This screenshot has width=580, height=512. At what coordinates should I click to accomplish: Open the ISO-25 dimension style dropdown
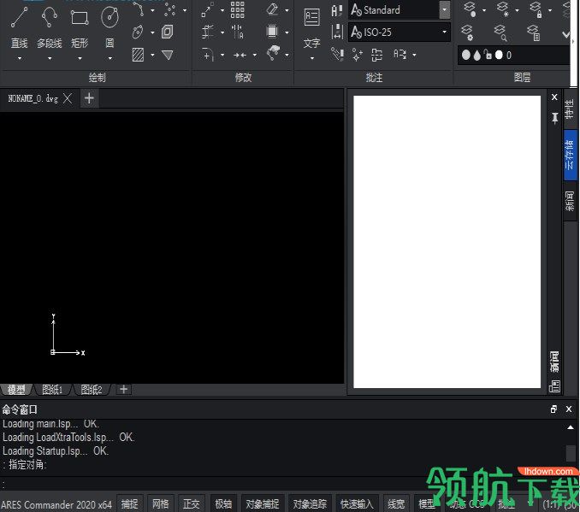445,32
